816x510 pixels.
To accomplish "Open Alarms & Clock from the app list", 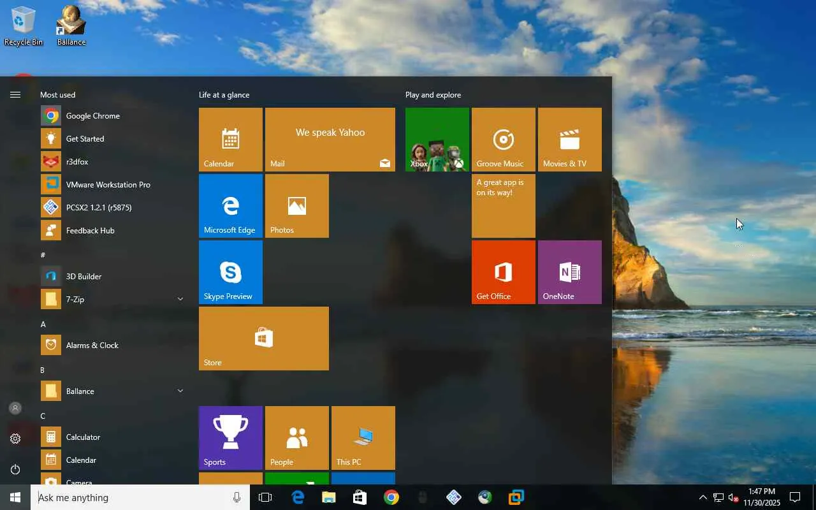I will click(112, 346).
